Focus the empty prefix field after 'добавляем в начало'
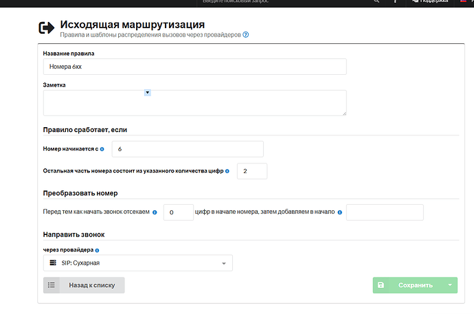Screen dimensions: 474x314 click(385, 212)
